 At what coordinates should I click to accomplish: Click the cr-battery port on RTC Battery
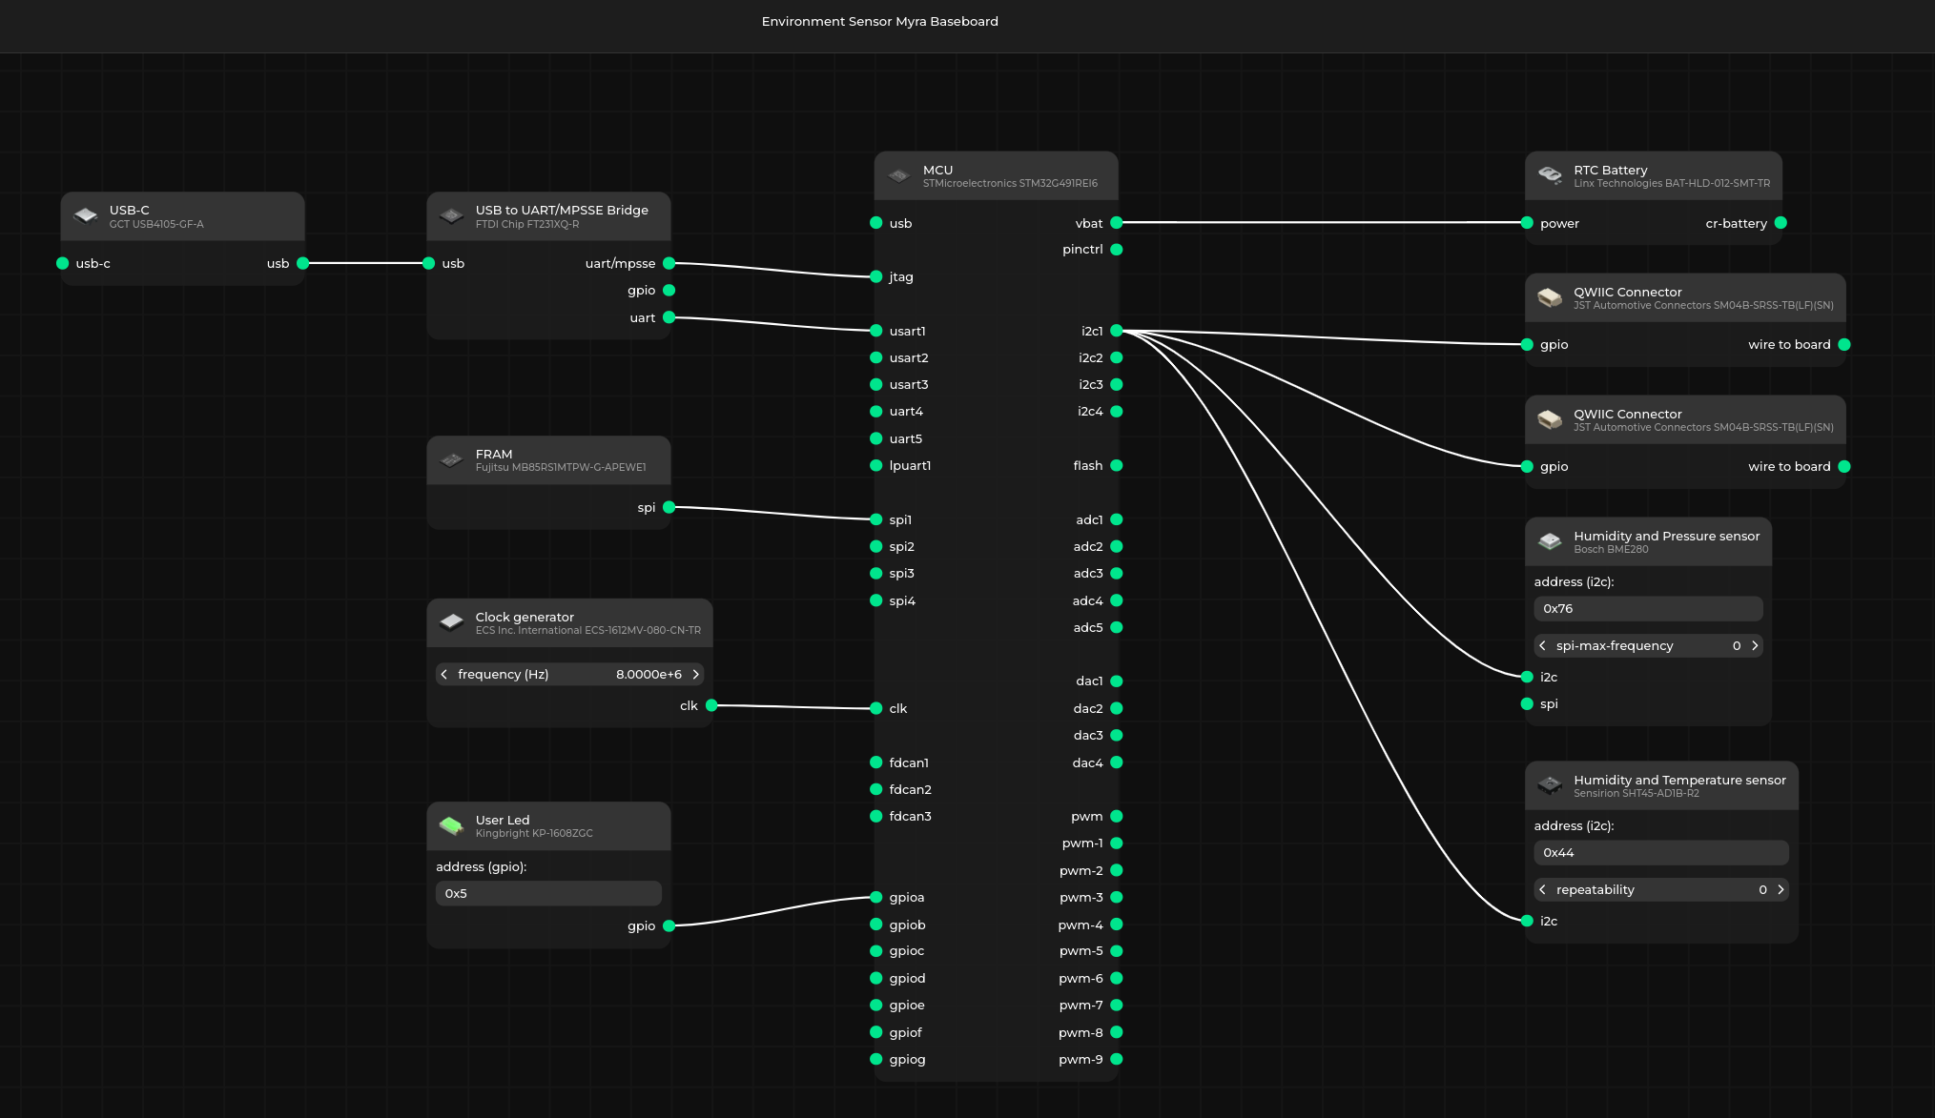click(x=1781, y=223)
